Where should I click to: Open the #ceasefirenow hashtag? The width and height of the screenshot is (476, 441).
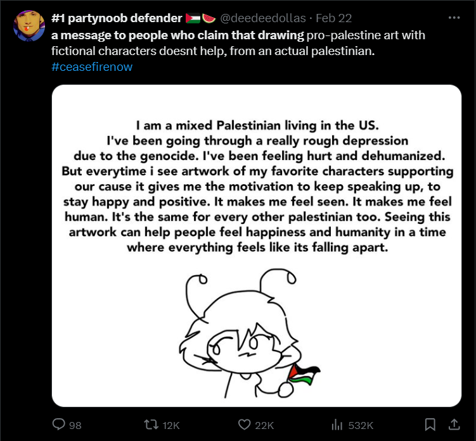click(92, 66)
